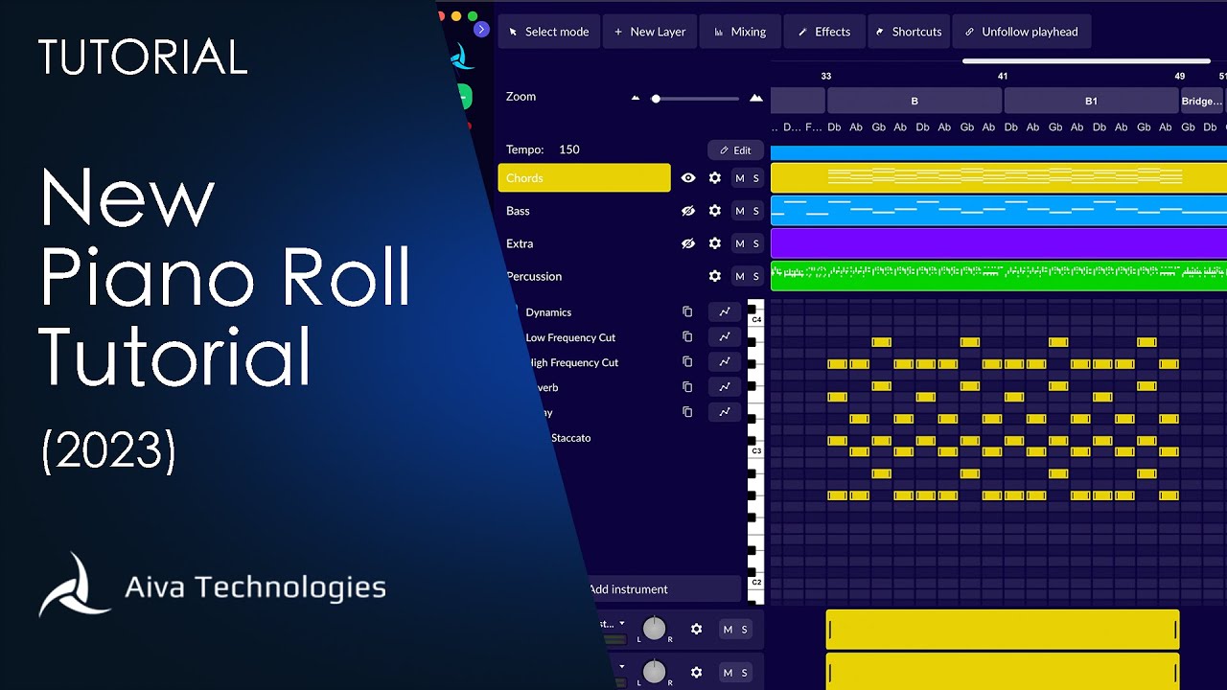Jump to section B1 in timeline
1227x690 pixels.
point(1091,101)
